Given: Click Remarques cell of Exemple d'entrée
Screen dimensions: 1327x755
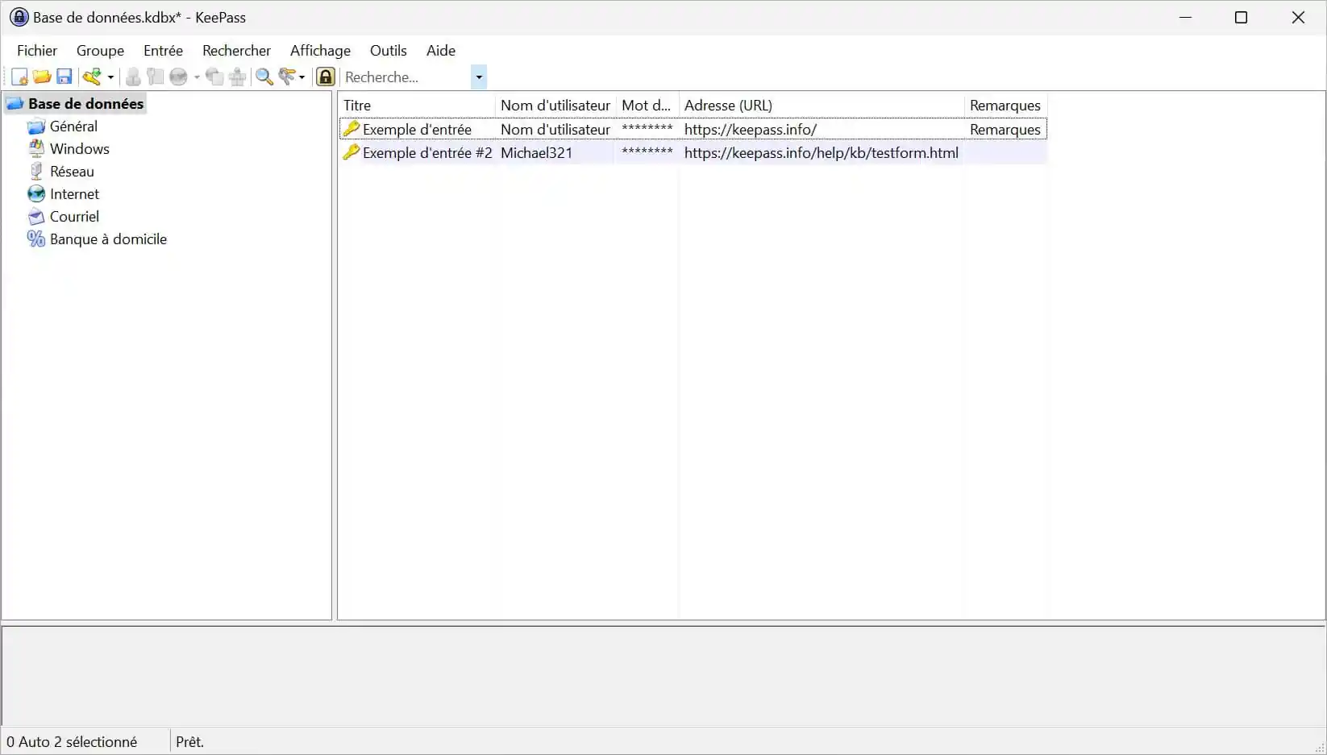Looking at the screenshot, I should [1005, 129].
